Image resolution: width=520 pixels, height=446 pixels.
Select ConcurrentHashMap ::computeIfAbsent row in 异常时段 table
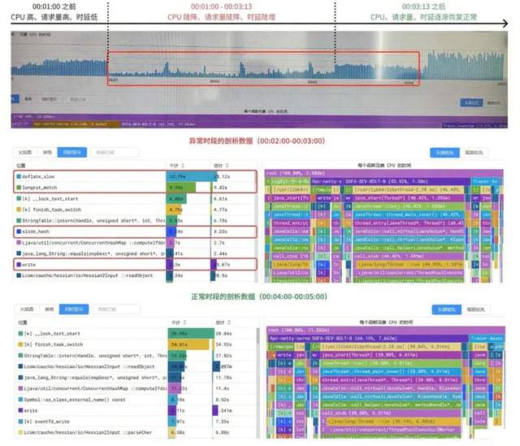(x=135, y=243)
